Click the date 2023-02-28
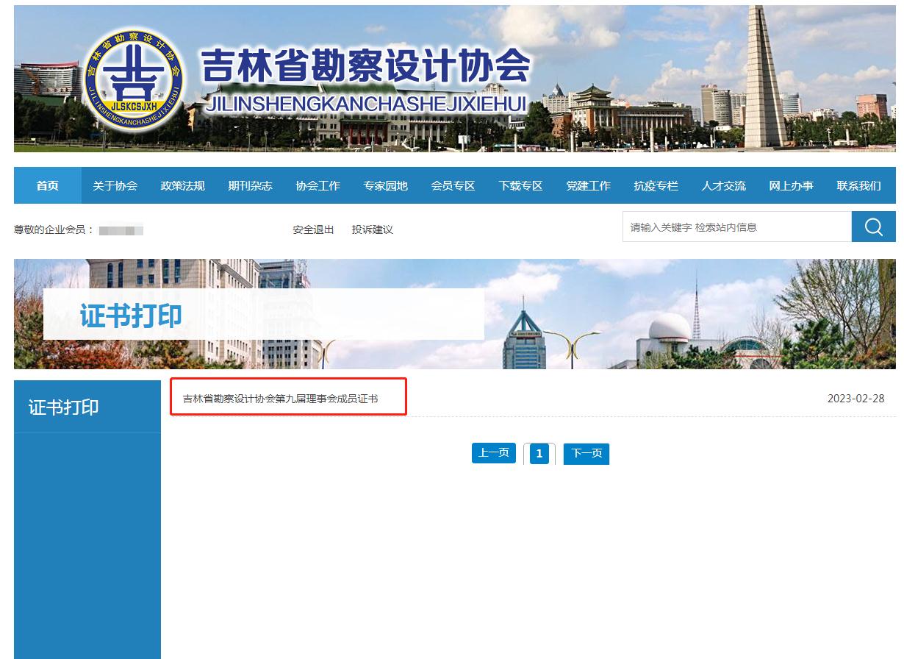This screenshot has width=904, height=659. (x=856, y=399)
